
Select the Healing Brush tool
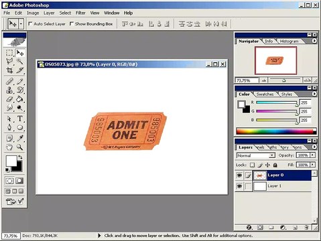(9, 82)
